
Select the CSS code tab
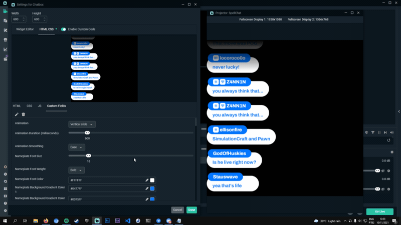coord(29,106)
